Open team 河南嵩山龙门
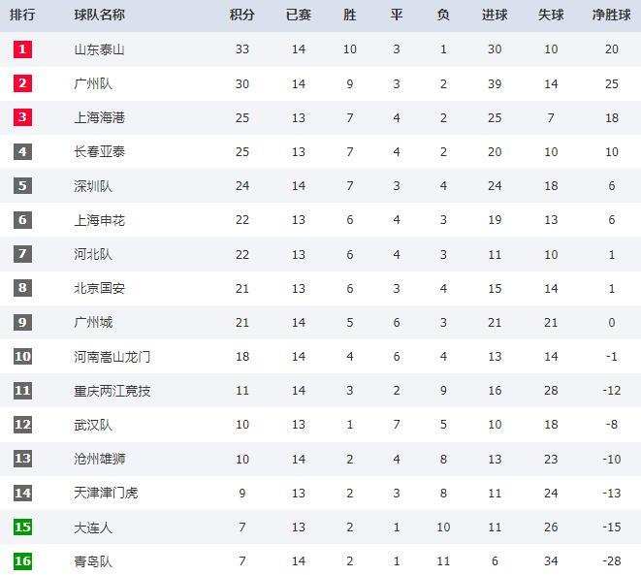 [x=112, y=357]
